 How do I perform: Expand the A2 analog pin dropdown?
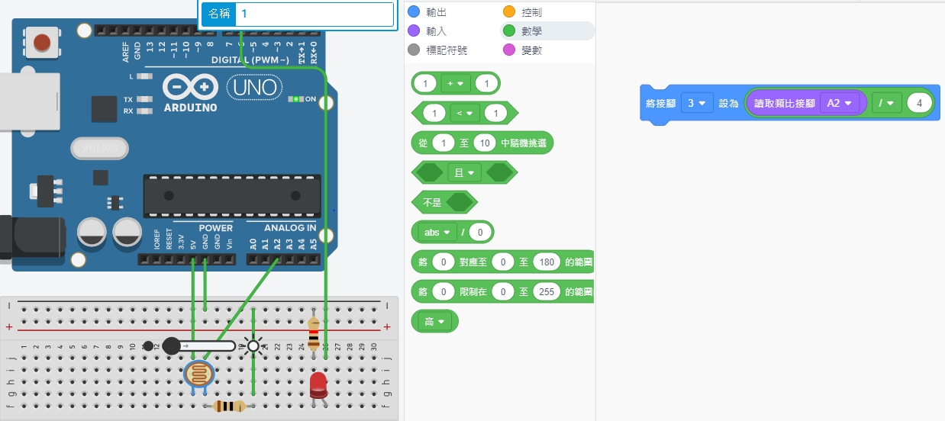tap(840, 103)
